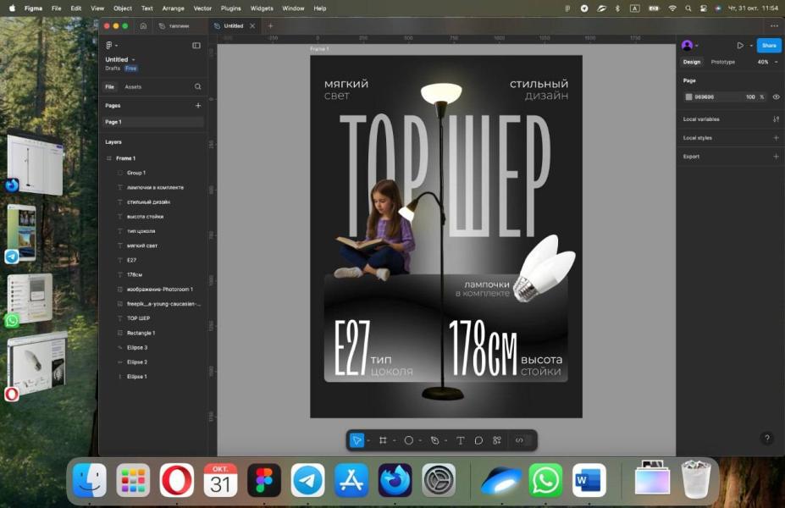
Task: Expand the Figma main menu dropdown
Action: click(x=111, y=46)
